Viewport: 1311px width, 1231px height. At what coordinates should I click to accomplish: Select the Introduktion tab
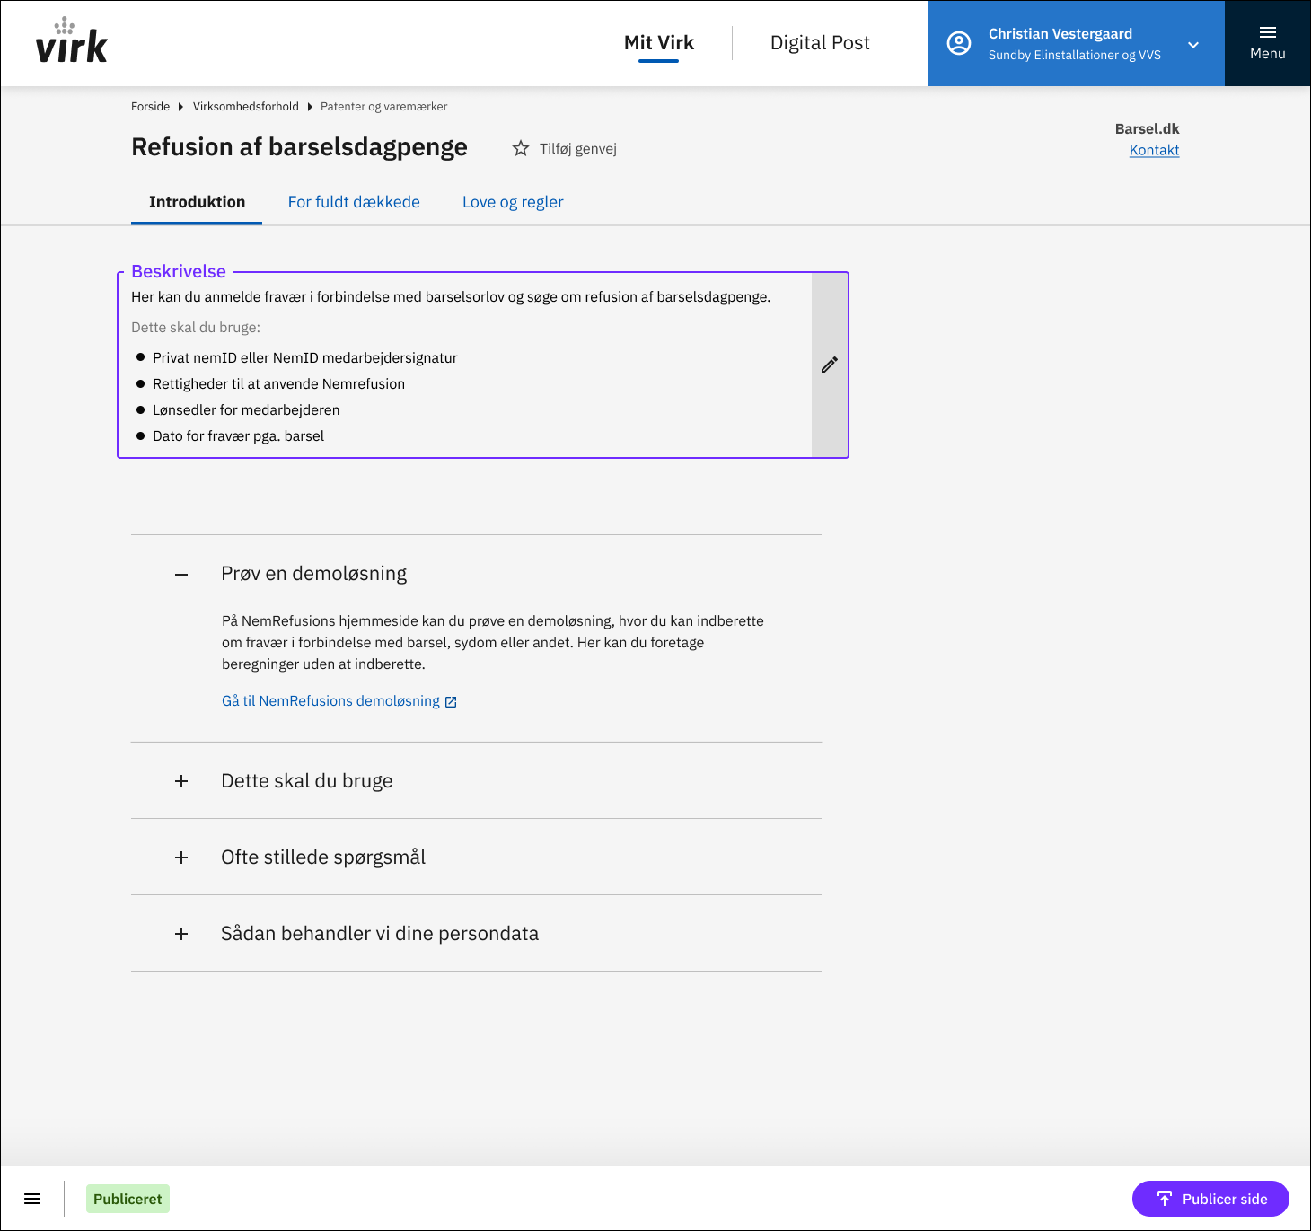point(197,202)
